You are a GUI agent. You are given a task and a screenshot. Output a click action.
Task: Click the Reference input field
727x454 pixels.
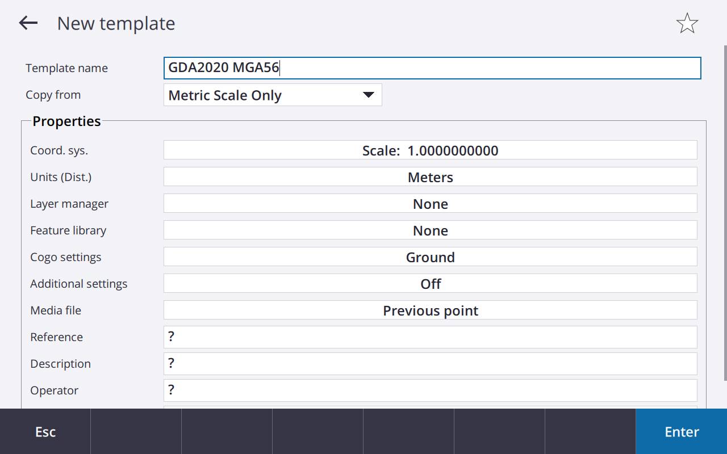(x=430, y=337)
